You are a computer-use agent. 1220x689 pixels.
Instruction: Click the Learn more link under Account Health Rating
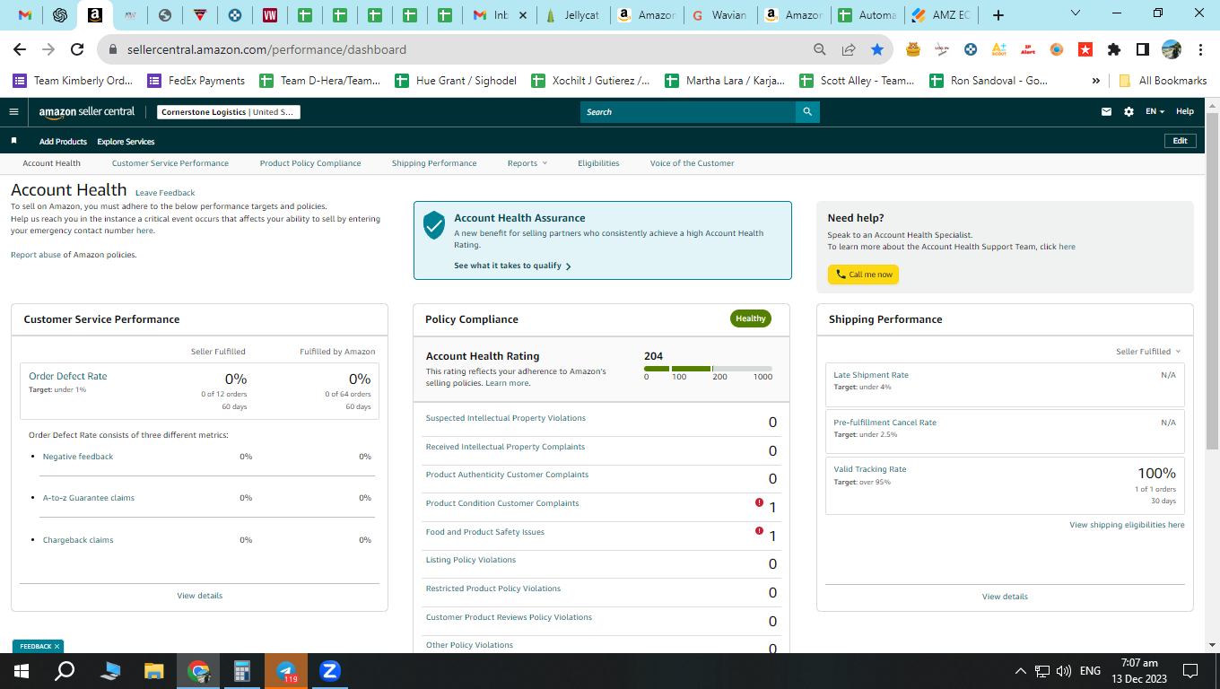point(507,383)
